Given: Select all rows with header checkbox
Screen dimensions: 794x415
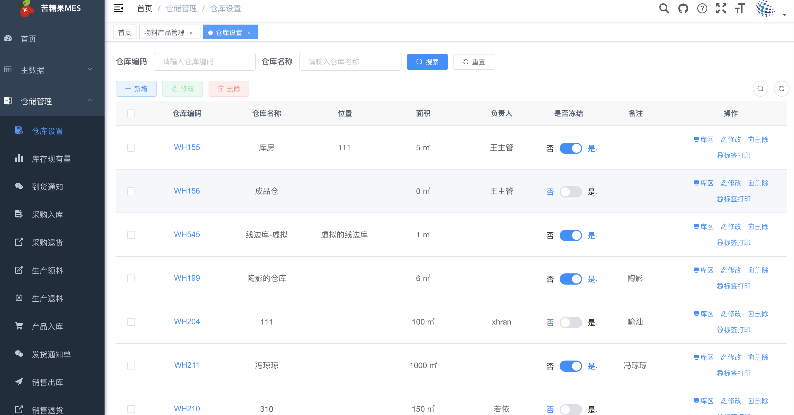Looking at the screenshot, I should click(x=131, y=113).
